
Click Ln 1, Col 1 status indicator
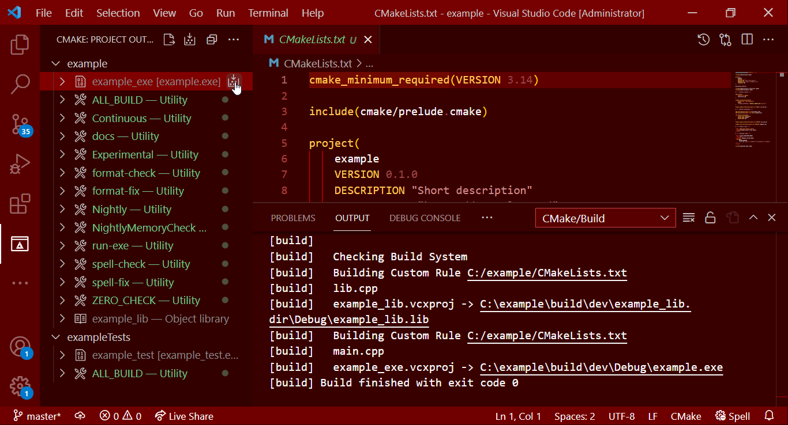point(518,416)
